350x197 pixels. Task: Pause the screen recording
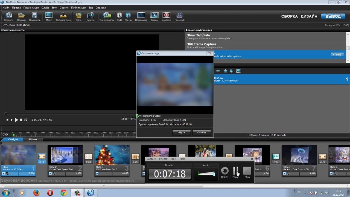[x=236, y=172]
